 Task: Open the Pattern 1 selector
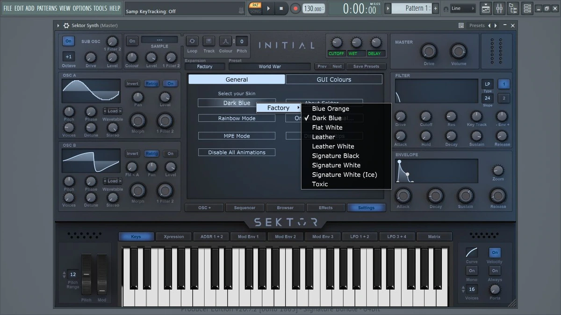411,8
